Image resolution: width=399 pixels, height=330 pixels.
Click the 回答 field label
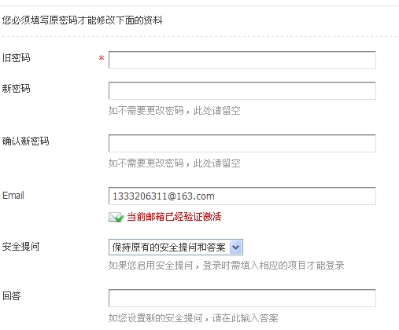point(12,296)
